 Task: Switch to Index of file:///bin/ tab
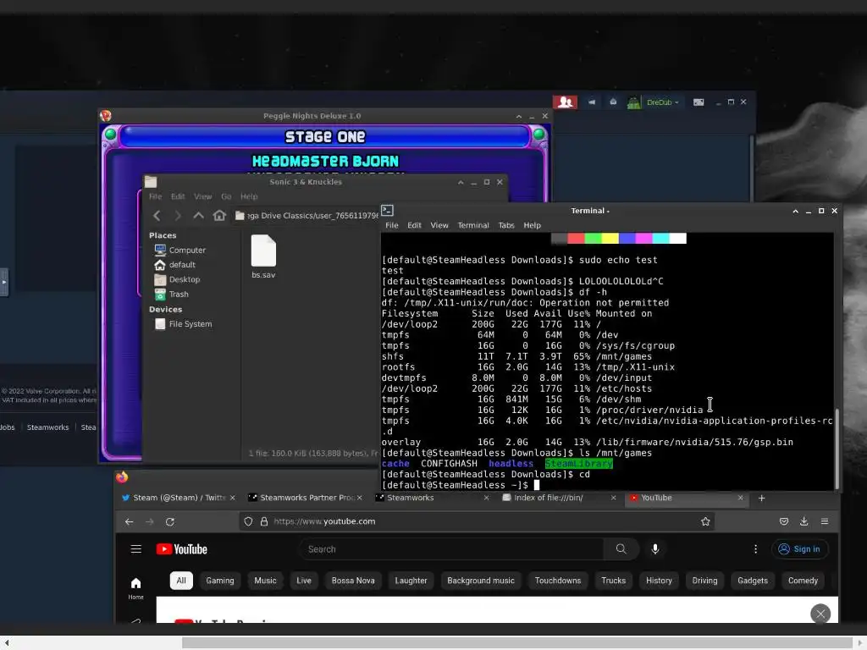tap(559, 498)
